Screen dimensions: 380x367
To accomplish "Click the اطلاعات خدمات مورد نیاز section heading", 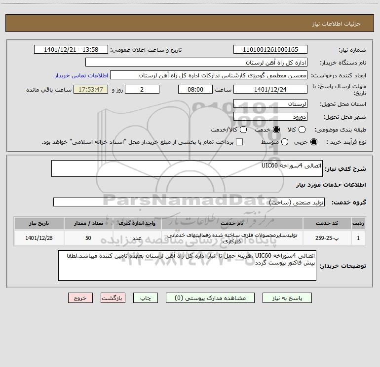I will 331,185.
